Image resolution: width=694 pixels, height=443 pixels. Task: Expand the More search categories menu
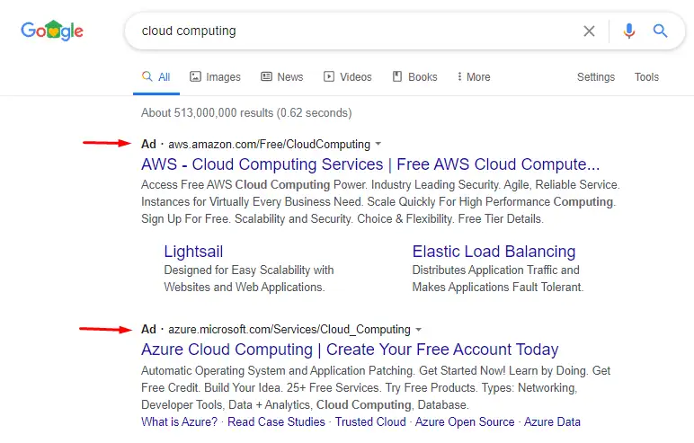(474, 77)
